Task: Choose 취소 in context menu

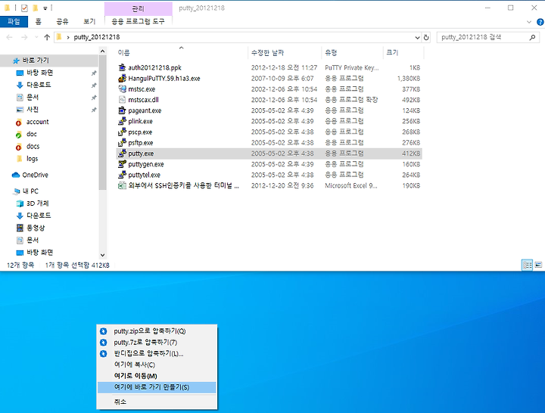Action: click(x=157, y=402)
